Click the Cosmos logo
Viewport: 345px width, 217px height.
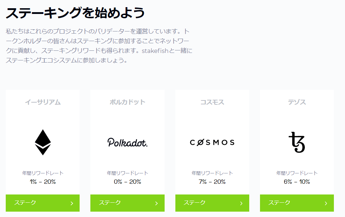[212, 142]
